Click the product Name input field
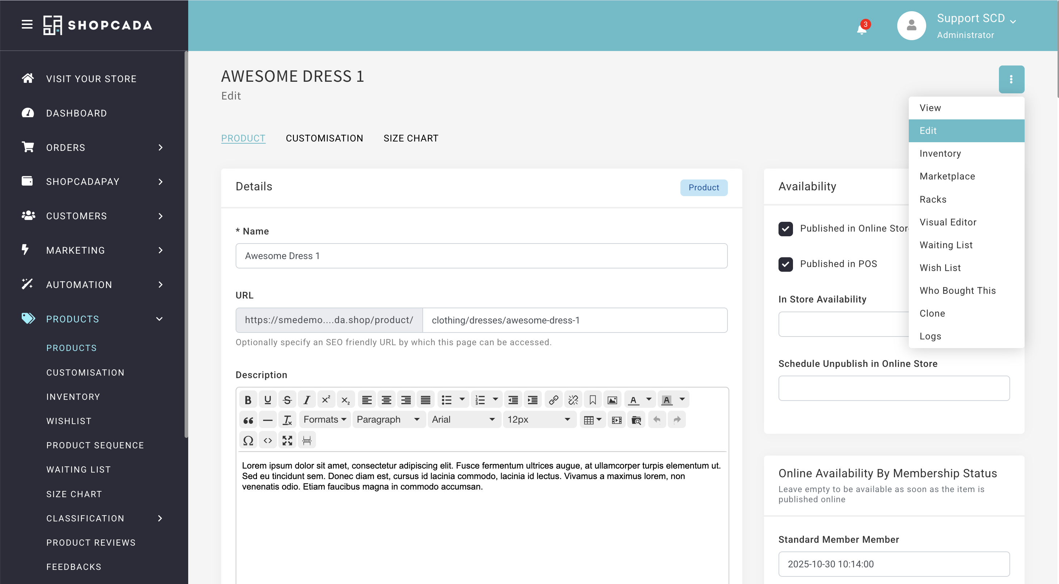Image resolution: width=1059 pixels, height=584 pixels. coord(481,256)
